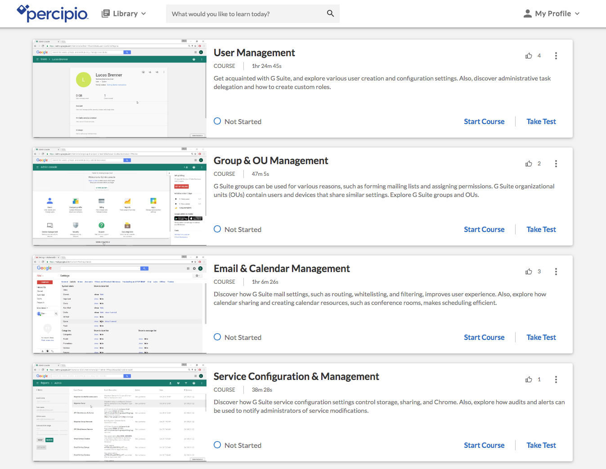Click COURSE label under User Management
This screenshot has height=469, width=606.
click(x=224, y=66)
